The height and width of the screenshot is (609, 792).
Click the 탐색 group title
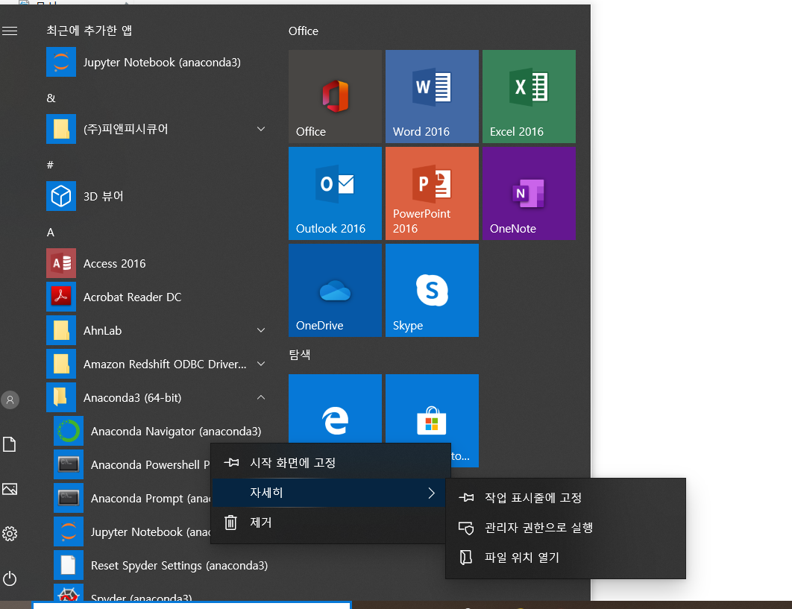(x=300, y=355)
